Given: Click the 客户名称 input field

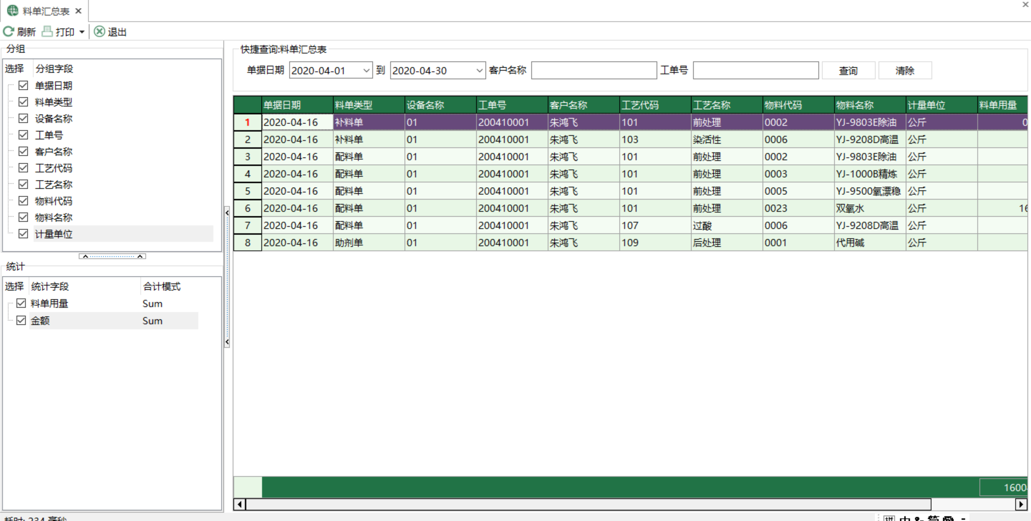Looking at the screenshot, I should 594,70.
